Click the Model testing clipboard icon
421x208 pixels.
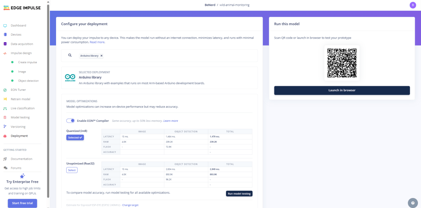pyautogui.click(x=5, y=117)
